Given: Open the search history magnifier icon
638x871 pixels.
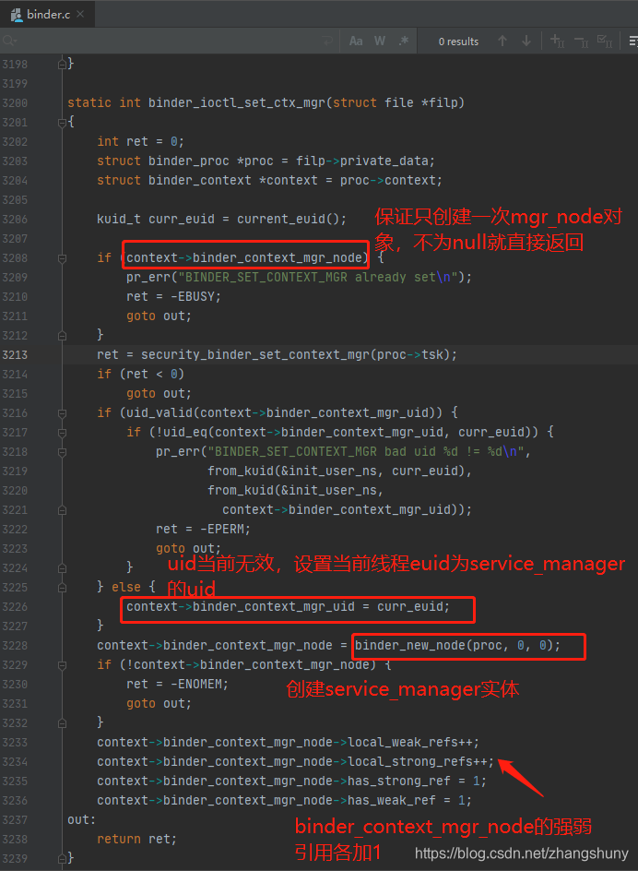Looking at the screenshot, I should coord(9,42).
